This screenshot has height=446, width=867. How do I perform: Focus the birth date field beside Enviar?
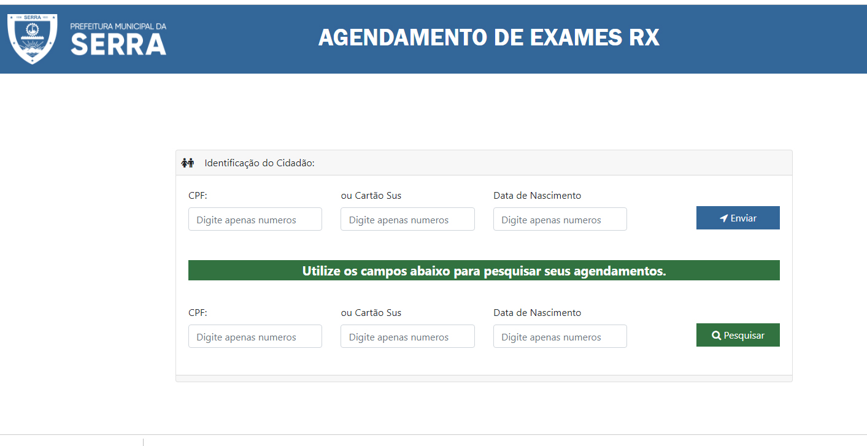tap(560, 219)
